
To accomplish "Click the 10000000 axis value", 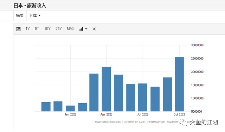I will coord(197,98).
